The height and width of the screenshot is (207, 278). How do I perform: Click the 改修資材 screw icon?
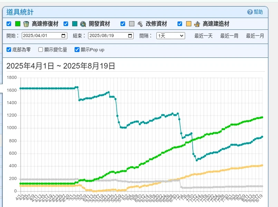(x=140, y=24)
